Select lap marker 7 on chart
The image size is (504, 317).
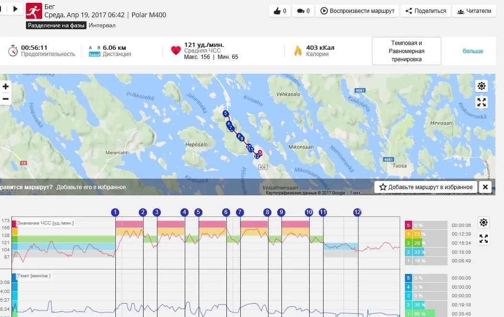tap(240, 212)
